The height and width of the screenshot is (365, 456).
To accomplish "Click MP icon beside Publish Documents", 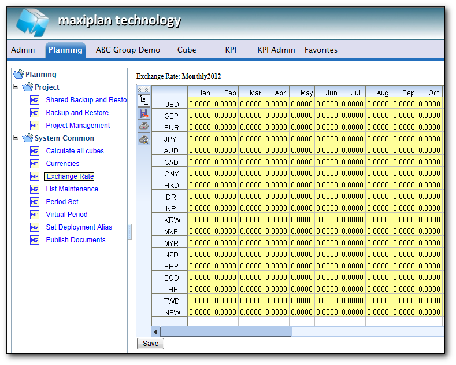I will [35, 240].
